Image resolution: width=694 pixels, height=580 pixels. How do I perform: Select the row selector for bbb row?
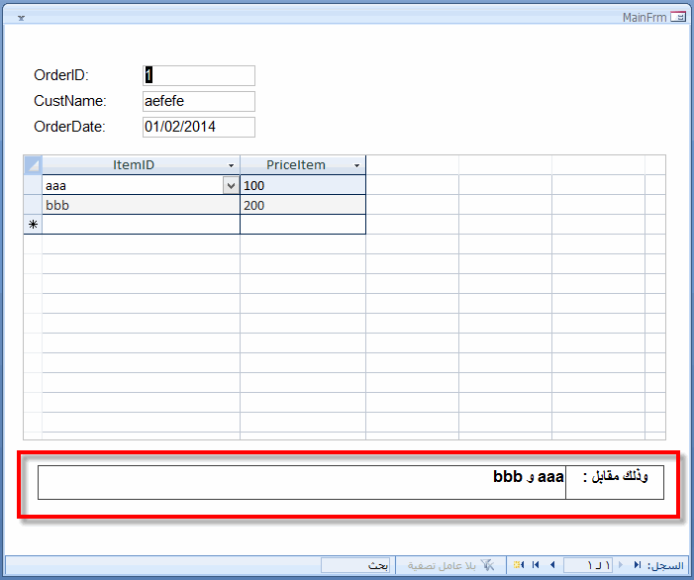tap(33, 205)
